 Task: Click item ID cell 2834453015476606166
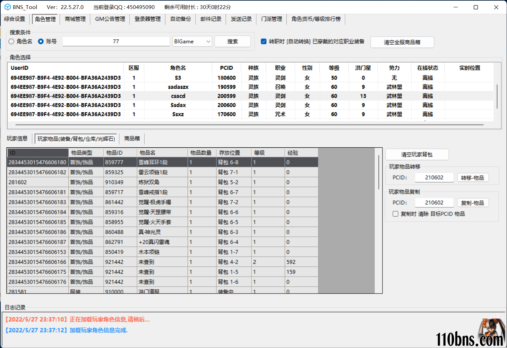(x=38, y=262)
